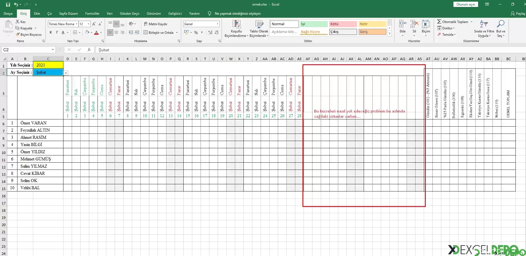Click the Ekle insert cells icon
This screenshot has height=256, width=526.
click(x=402, y=24)
